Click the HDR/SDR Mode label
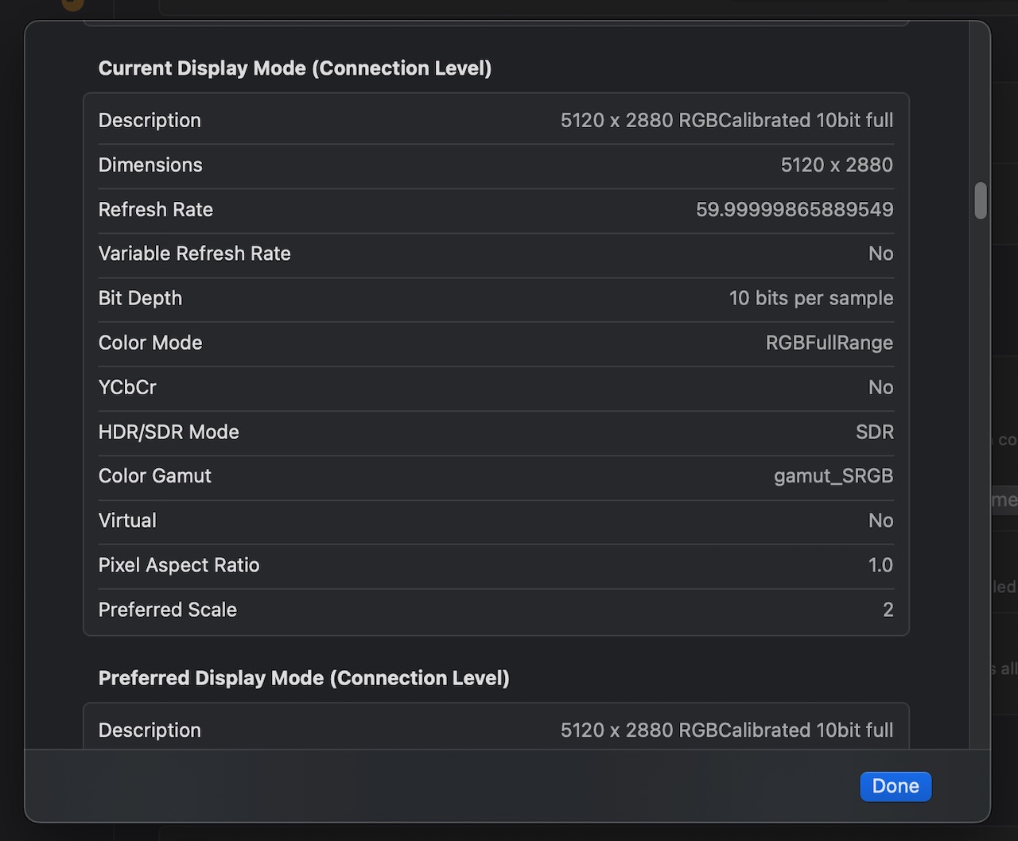 point(169,432)
